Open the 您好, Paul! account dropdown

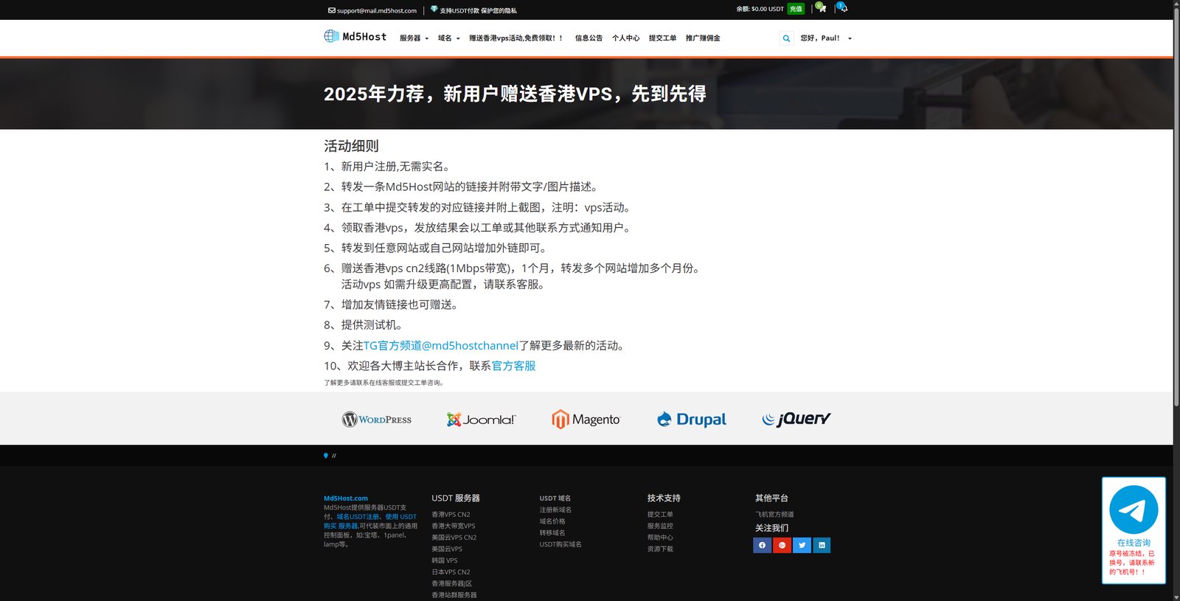click(826, 38)
